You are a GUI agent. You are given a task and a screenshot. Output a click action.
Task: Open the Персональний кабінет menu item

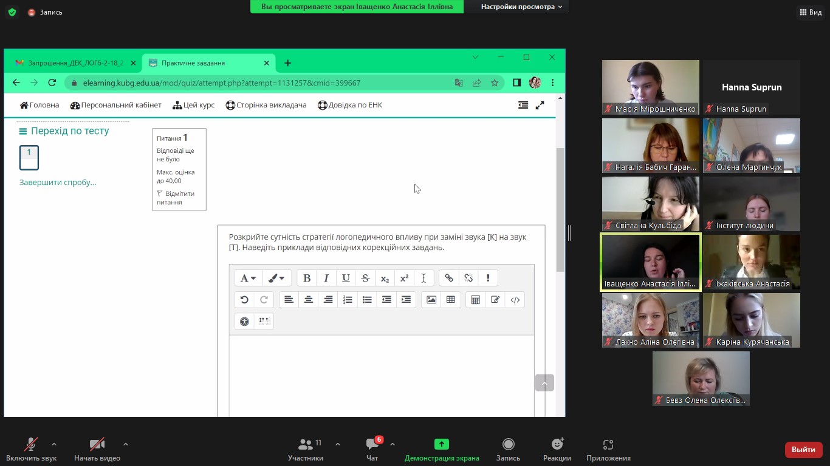116,105
